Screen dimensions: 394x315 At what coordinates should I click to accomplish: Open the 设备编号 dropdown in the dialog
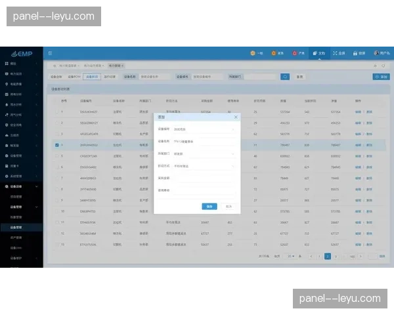coord(204,129)
